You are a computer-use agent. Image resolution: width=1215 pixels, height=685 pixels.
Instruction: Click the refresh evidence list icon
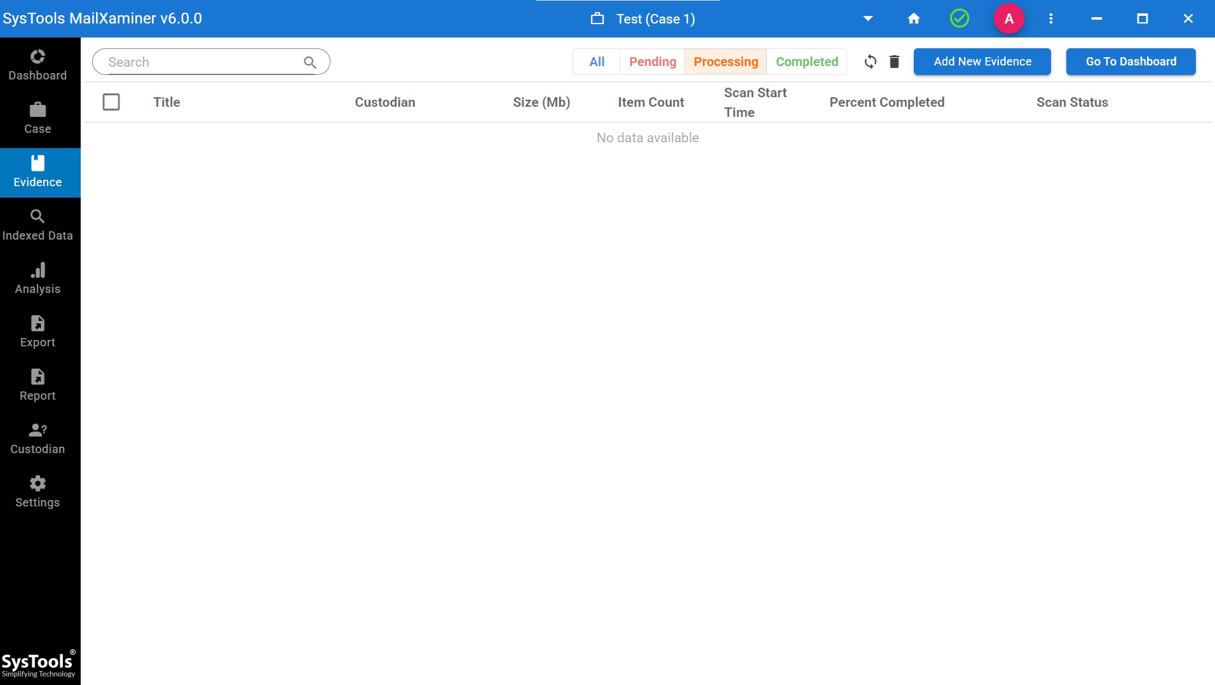[x=871, y=62]
